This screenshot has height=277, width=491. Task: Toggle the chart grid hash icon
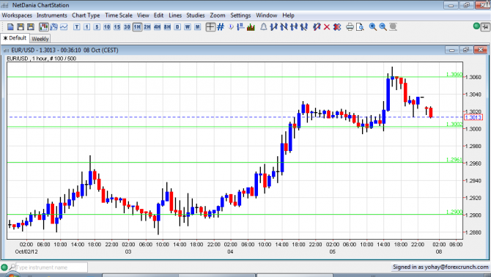pyautogui.click(x=221, y=27)
